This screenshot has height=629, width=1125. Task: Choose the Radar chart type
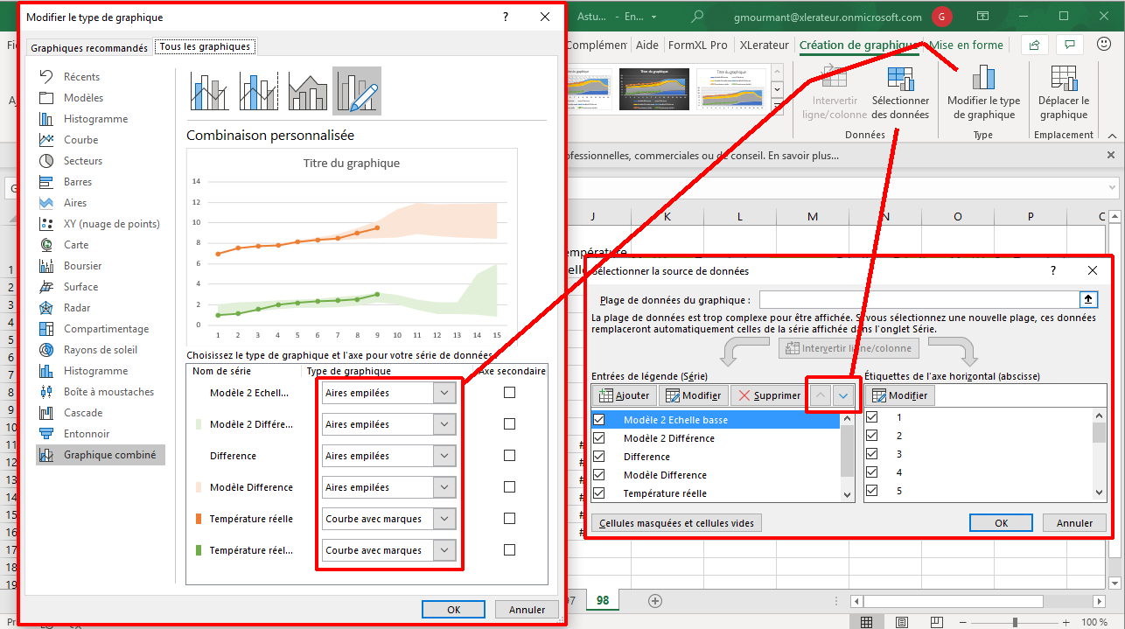(77, 308)
